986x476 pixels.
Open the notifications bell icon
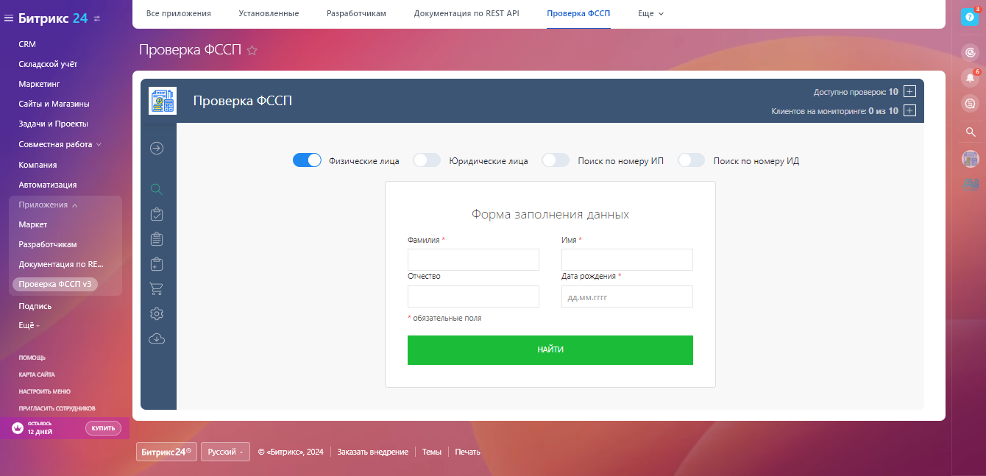[x=971, y=78]
